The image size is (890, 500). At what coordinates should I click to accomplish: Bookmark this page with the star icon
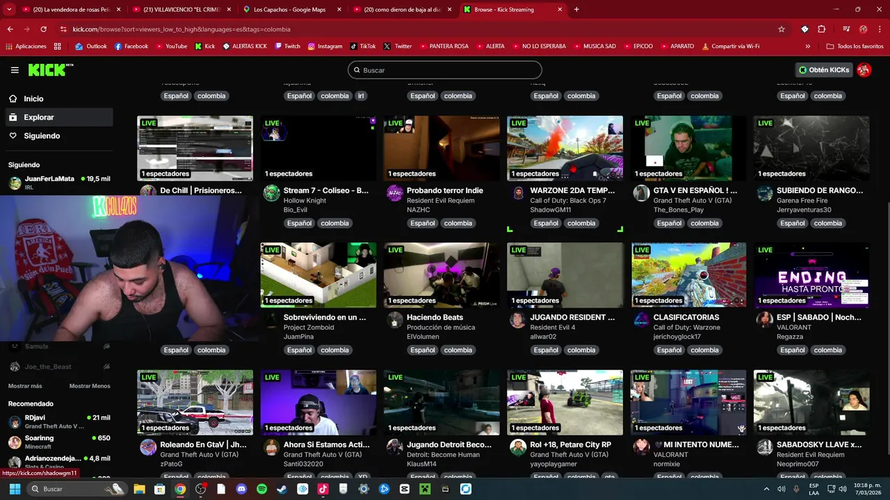point(782,29)
